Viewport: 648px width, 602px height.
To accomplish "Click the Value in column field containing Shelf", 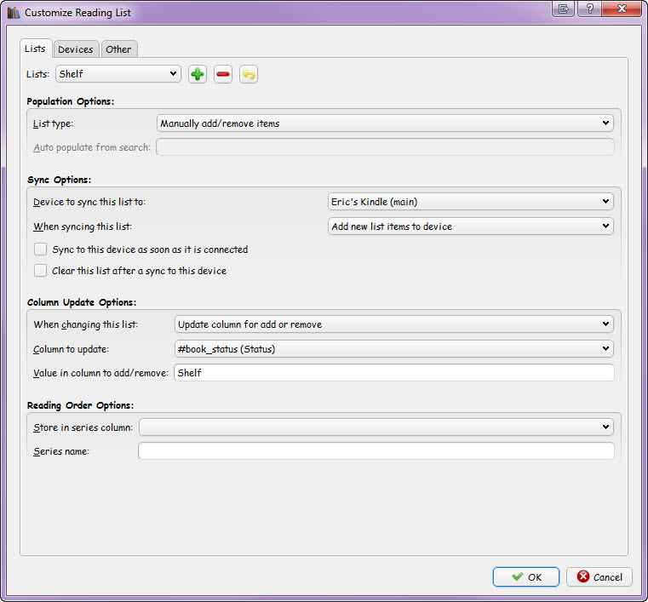I will point(394,373).
